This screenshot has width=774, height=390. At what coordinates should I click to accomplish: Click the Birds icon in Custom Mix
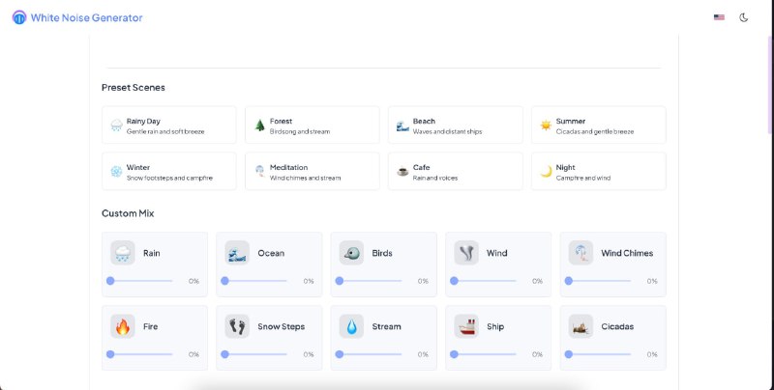pyautogui.click(x=351, y=253)
